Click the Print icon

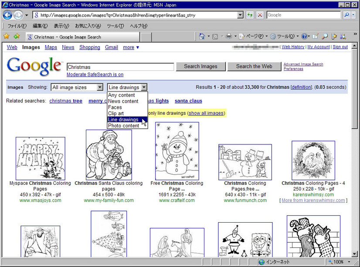(x=229, y=37)
